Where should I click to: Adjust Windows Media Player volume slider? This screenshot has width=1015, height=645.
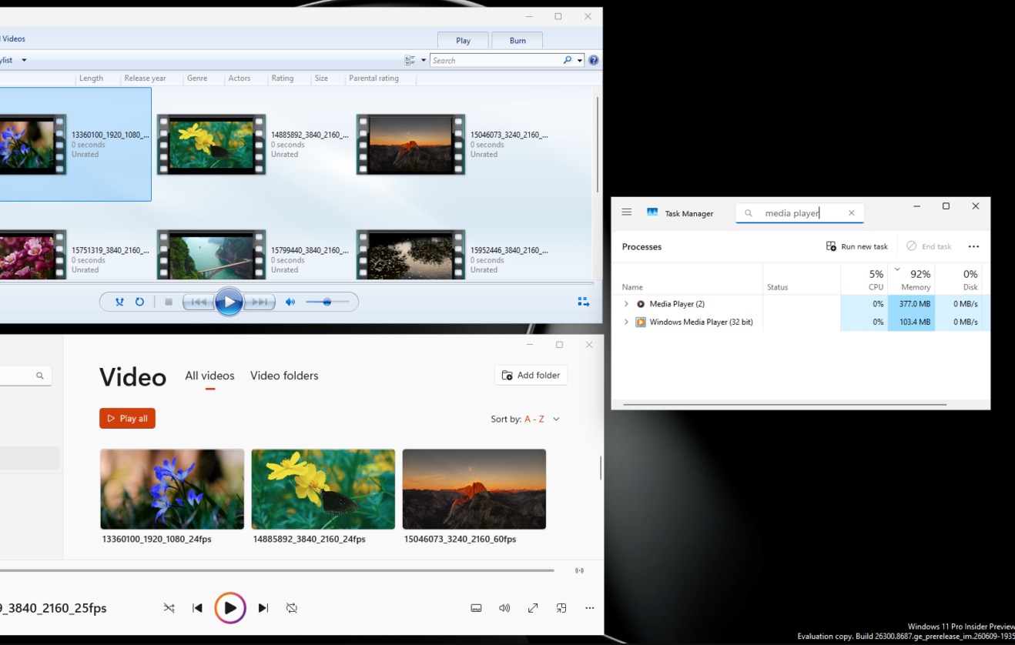[x=327, y=302]
